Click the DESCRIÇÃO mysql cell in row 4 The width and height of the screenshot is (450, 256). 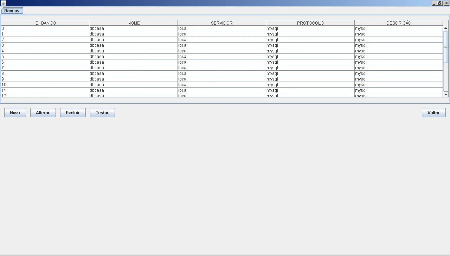[x=399, y=51]
